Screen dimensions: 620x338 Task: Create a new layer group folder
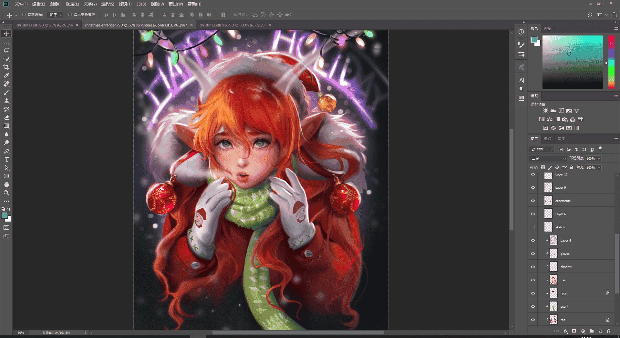[592, 331]
